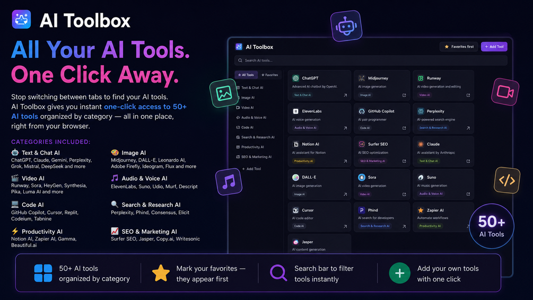The height and width of the screenshot is (300, 533).
Task: Click SEO & Marketing AI tag on Surfer SEO card
Action: point(372,161)
